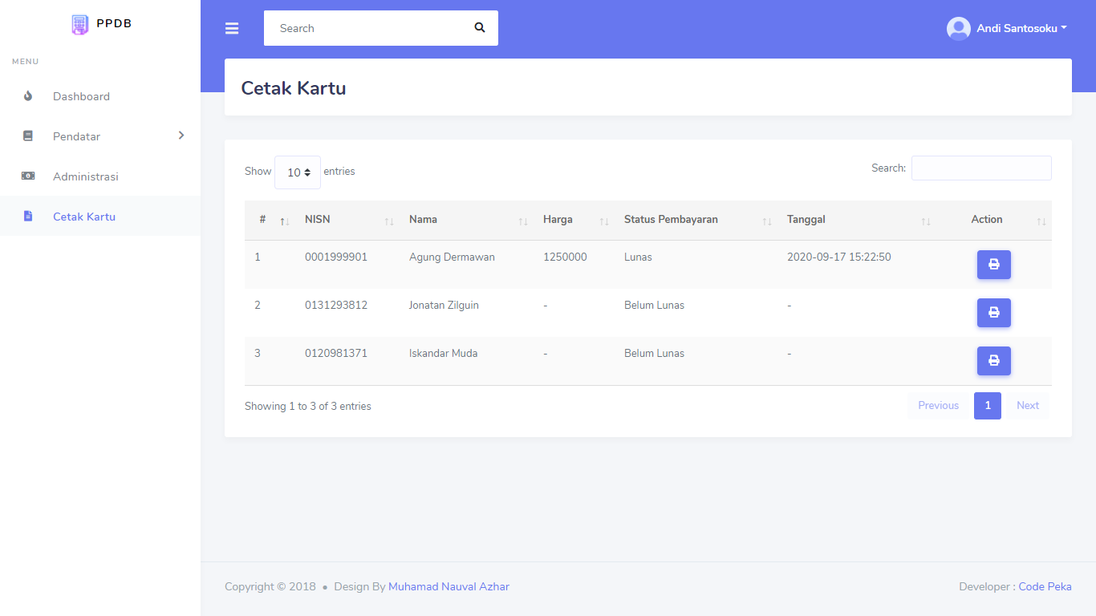1096x616 pixels.
Task: Open Pendatar menu item
Action: tap(100, 136)
